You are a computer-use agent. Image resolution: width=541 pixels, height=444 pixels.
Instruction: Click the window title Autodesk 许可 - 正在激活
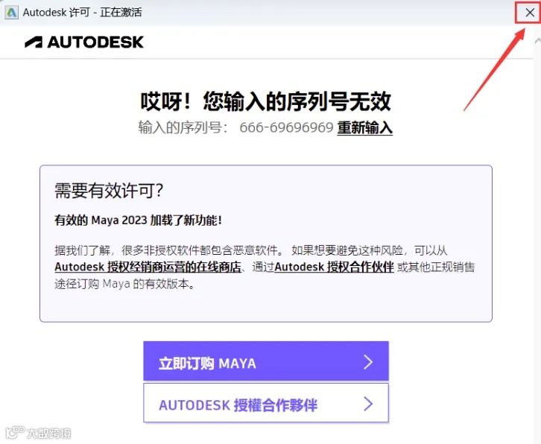click(82, 13)
